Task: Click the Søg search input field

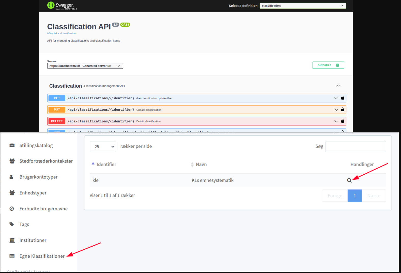Action: click(355, 147)
